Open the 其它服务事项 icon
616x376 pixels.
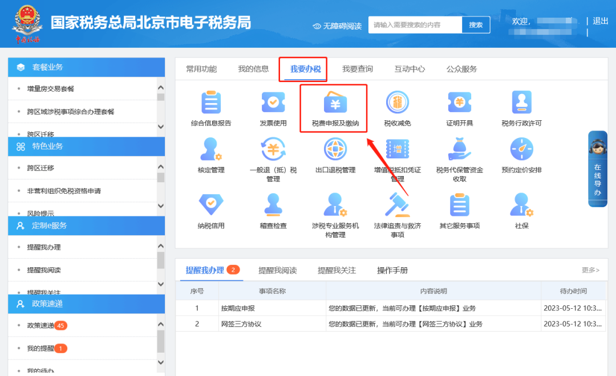click(x=459, y=205)
